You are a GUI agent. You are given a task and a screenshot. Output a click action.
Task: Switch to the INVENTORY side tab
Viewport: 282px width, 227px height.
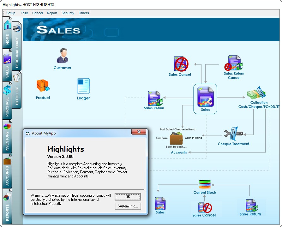tap(7, 137)
